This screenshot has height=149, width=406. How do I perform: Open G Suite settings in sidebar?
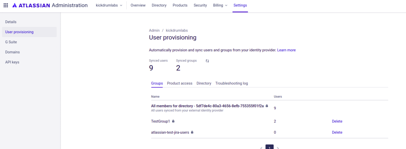coord(29,42)
